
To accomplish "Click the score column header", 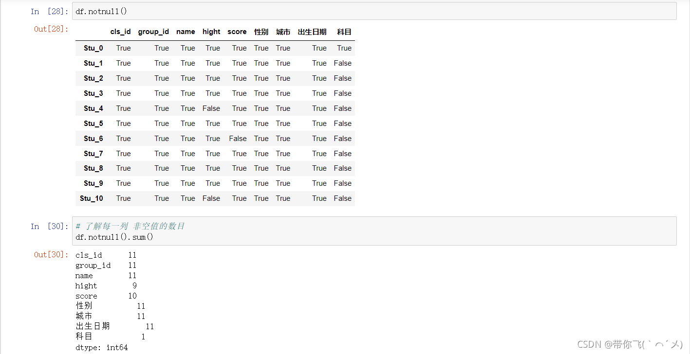I will coord(237,32).
